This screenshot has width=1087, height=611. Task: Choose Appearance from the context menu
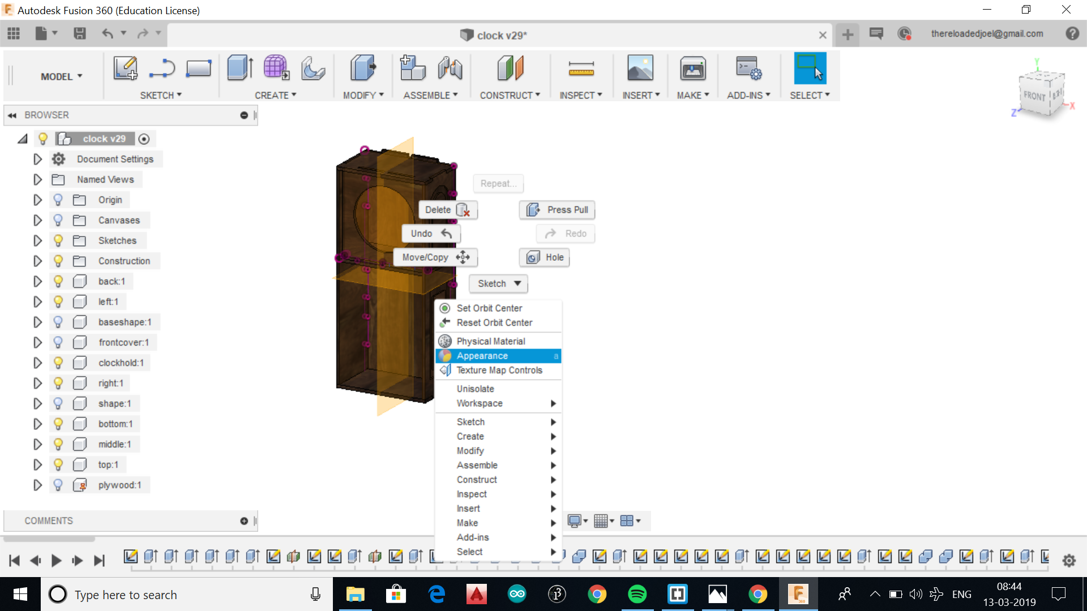(x=482, y=356)
